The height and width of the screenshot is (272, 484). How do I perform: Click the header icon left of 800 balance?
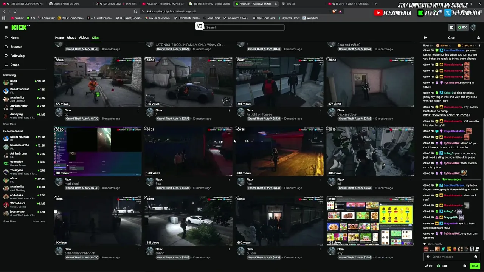[x=451, y=27]
